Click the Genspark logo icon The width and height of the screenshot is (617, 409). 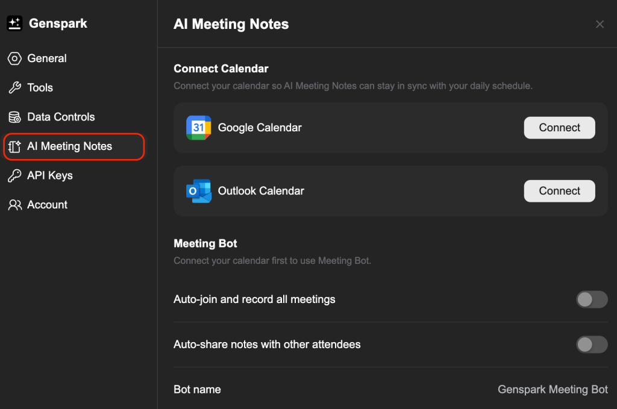click(x=14, y=23)
